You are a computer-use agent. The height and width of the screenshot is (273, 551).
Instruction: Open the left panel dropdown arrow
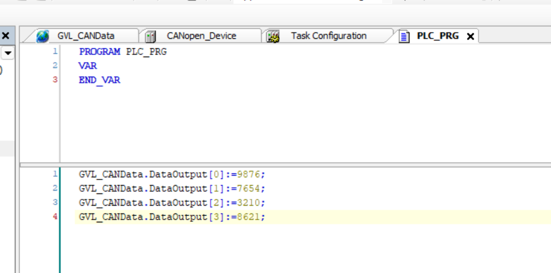[x=8, y=53]
